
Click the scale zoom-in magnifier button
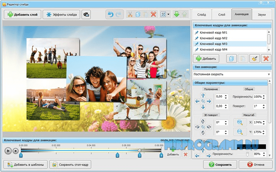[x=240, y=122]
